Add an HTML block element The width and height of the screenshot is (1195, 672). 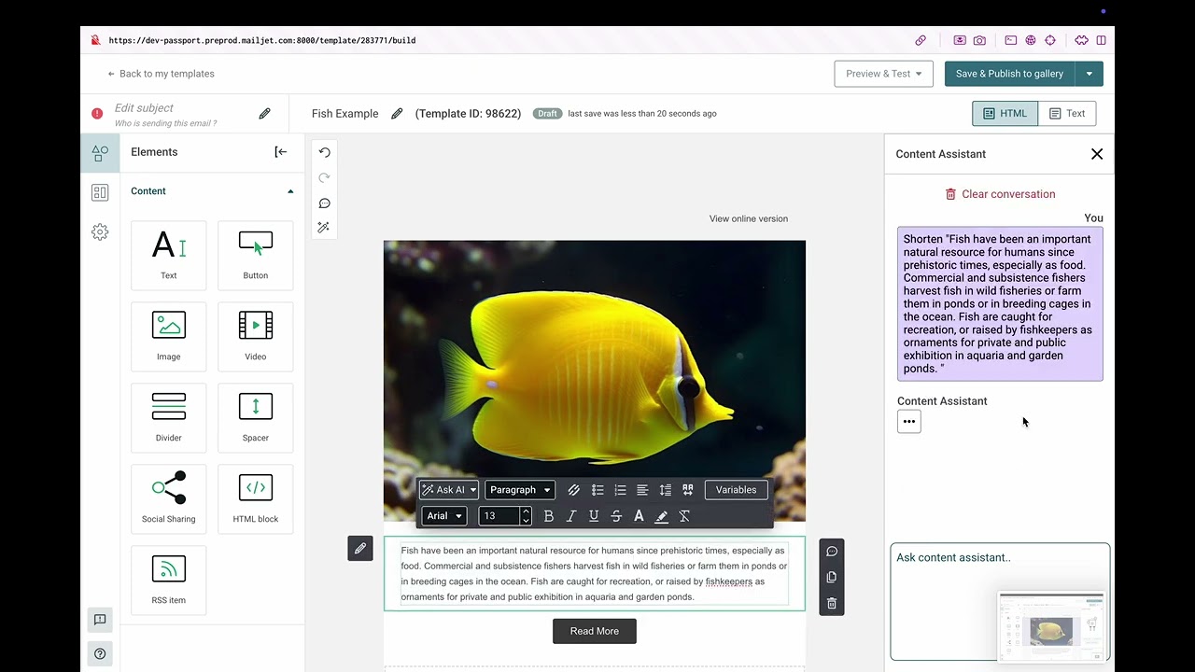[256, 498]
